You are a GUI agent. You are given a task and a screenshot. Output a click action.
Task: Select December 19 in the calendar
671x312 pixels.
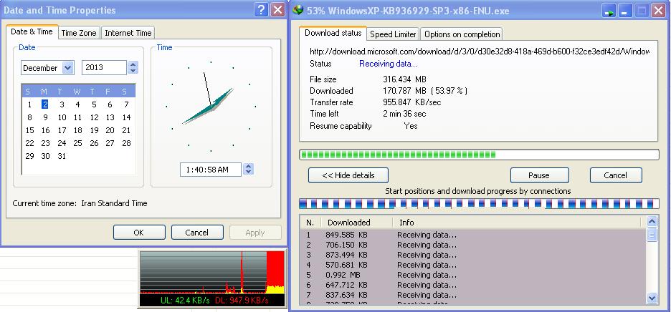[94, 130]
